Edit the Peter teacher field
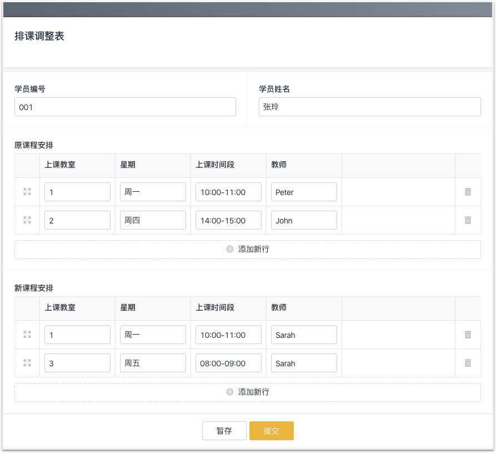 (304, 192)
